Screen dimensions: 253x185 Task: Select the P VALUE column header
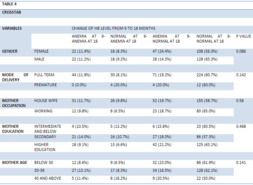pos(243,36)
